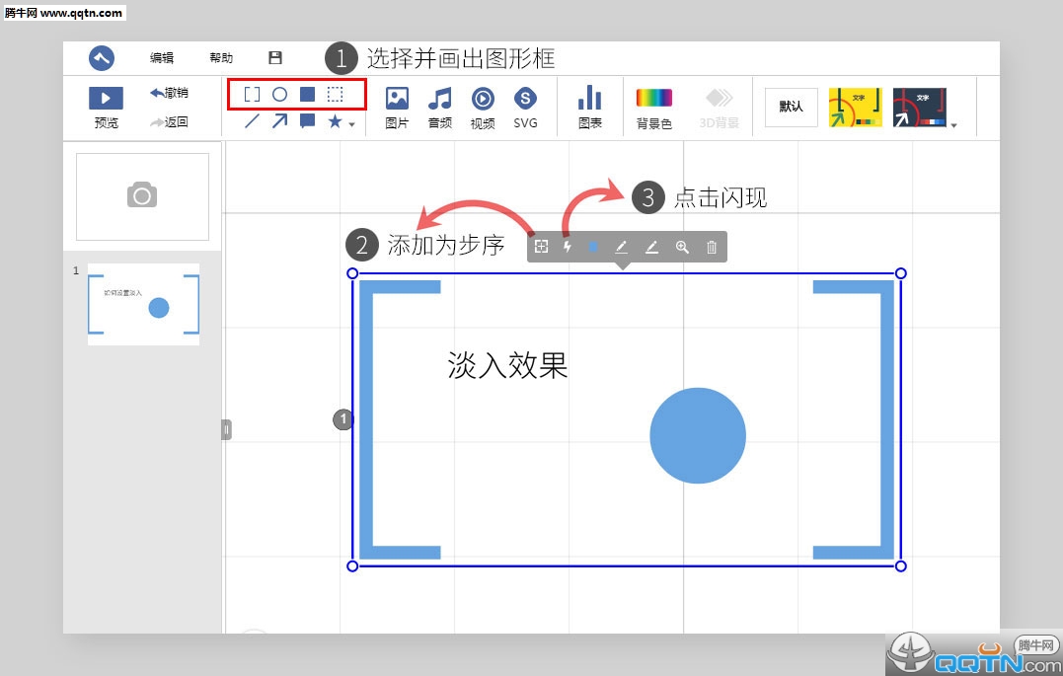Select the bracket frame shape tool
Screen dimensions: 1063x676
click(252, 95)
